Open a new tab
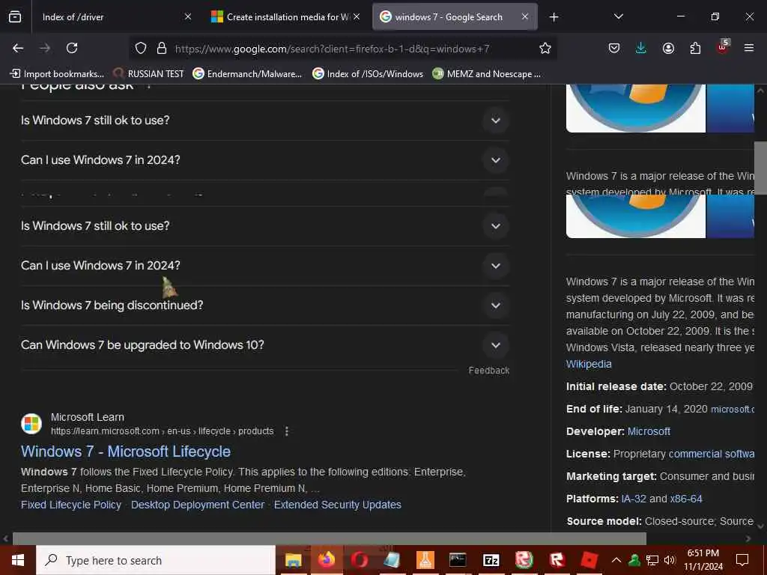Image resolution: width=767 pixels, height=575 pixels. (554, 17)
